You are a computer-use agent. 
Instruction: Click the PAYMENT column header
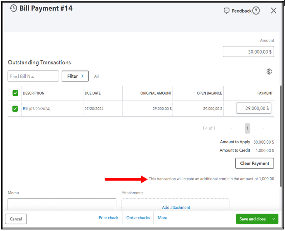pyautogui.click(x=265, y=93)
